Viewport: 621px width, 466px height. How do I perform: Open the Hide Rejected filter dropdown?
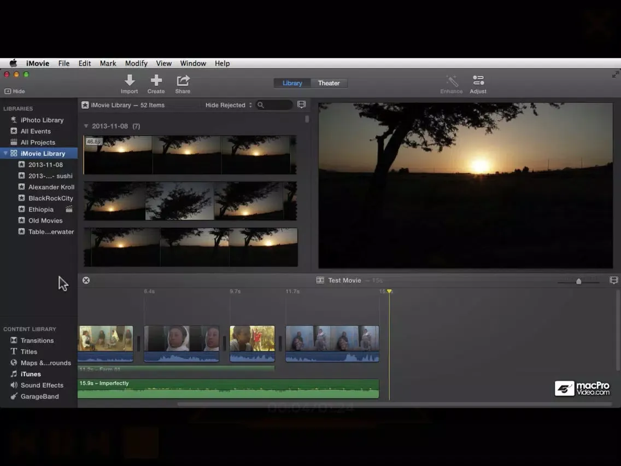pos(229,105)
